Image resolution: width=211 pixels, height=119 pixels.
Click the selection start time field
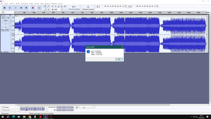click(65, 107)
